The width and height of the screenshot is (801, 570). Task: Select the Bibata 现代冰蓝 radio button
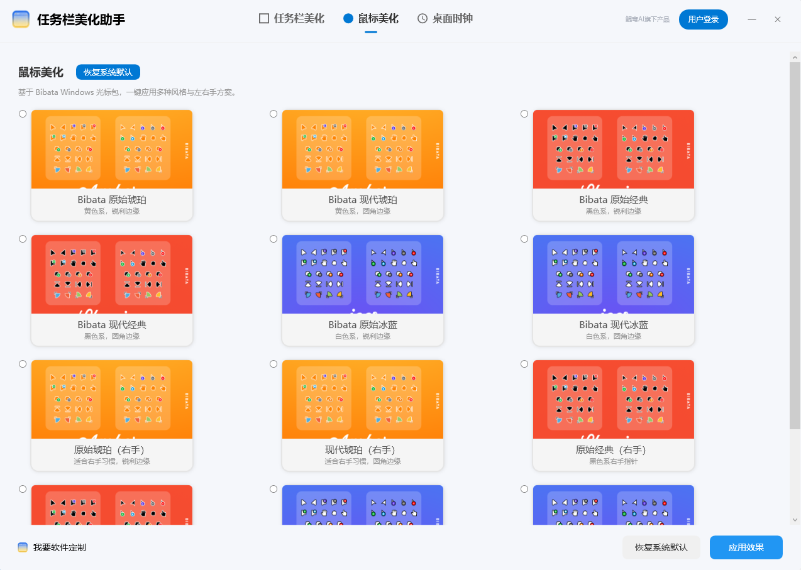click(524, 238)
